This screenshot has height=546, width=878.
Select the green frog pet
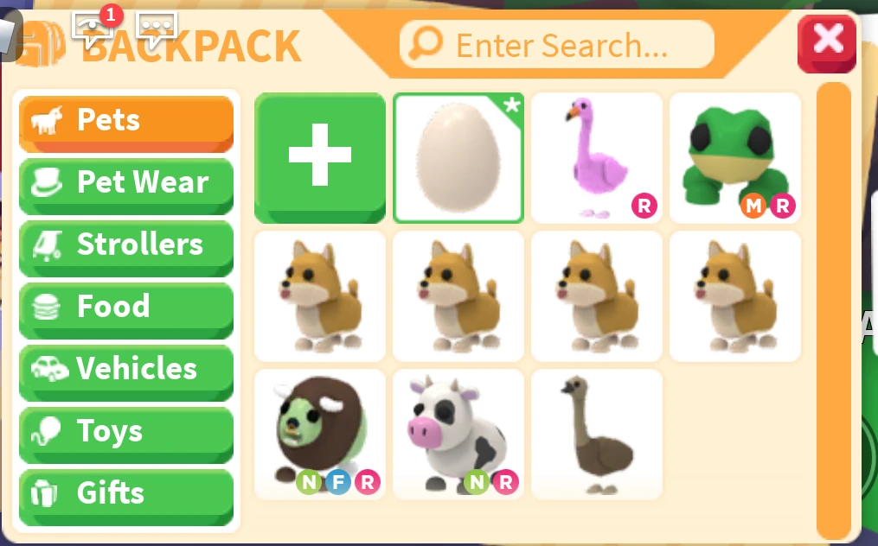click(x=735, y=158)
